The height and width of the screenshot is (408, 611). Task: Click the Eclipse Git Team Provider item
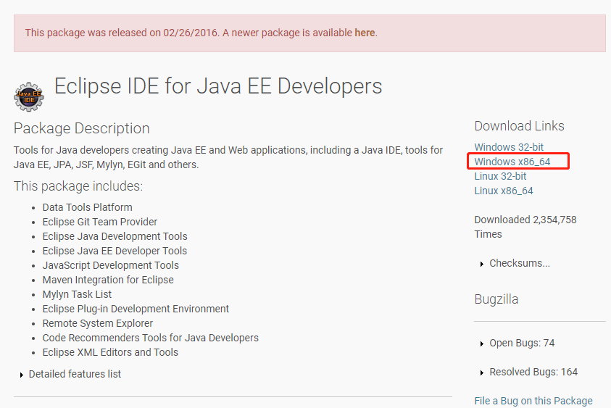[x=100, y=222]
